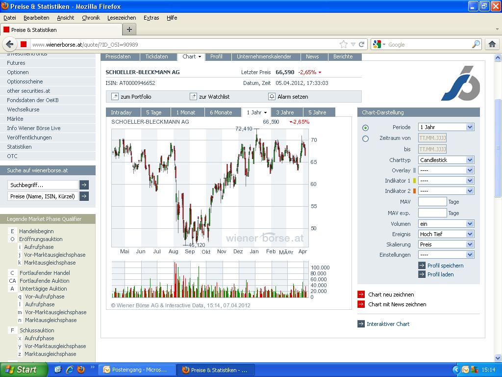502x377 pixels.
Task: Launch Internet Explorer from quick launch
Action: coord(70,369)
